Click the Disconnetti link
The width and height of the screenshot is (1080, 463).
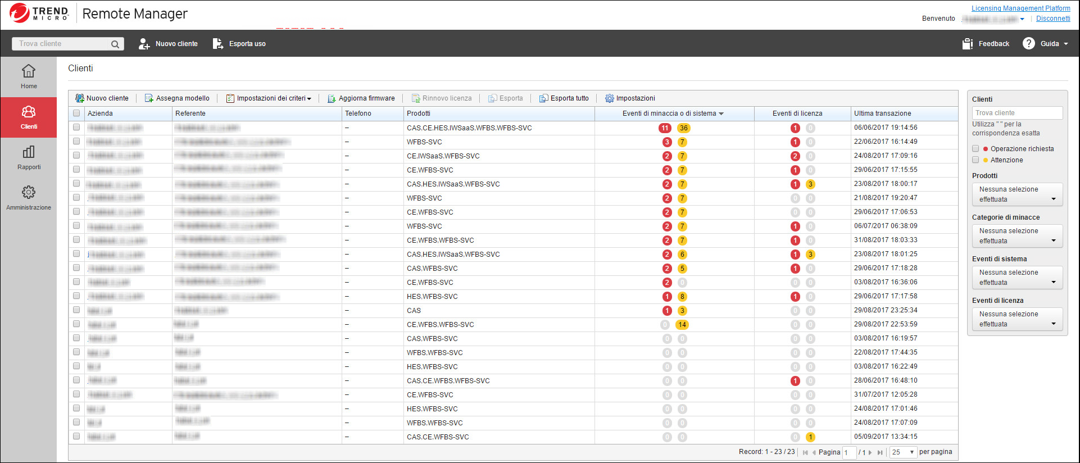point(1053,19)
